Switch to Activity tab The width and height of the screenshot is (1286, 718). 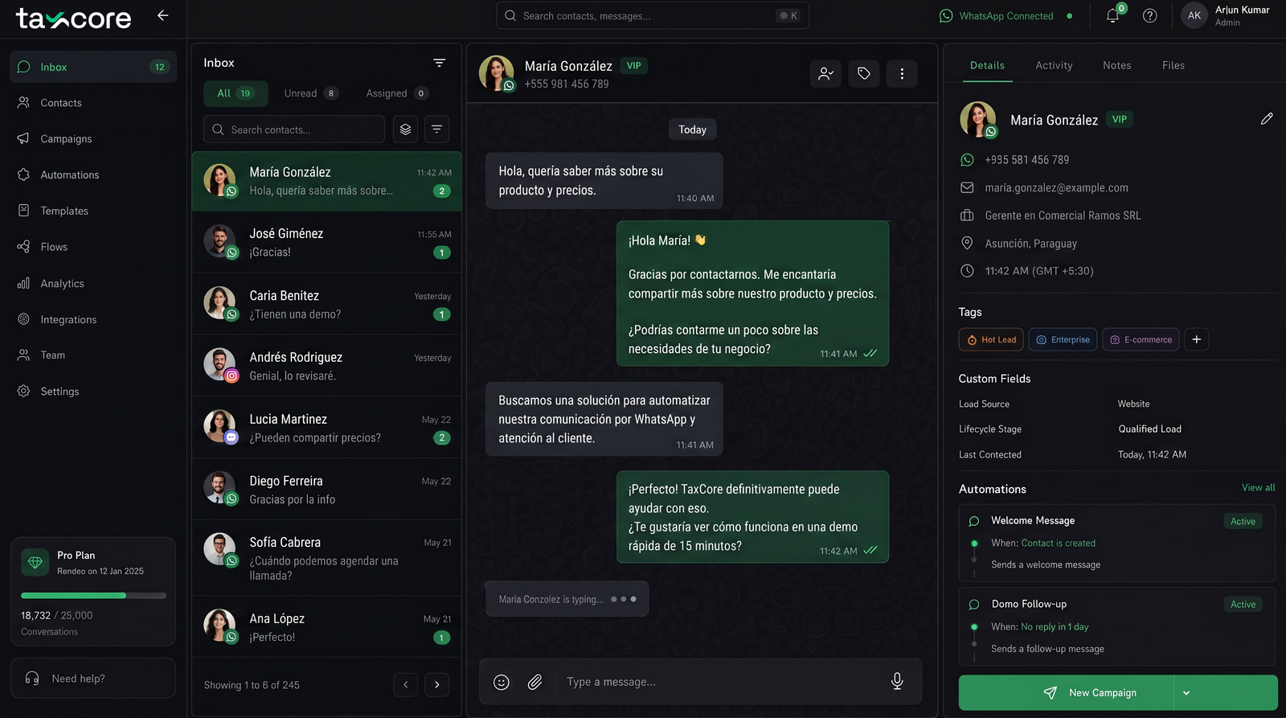point(1054,65)
